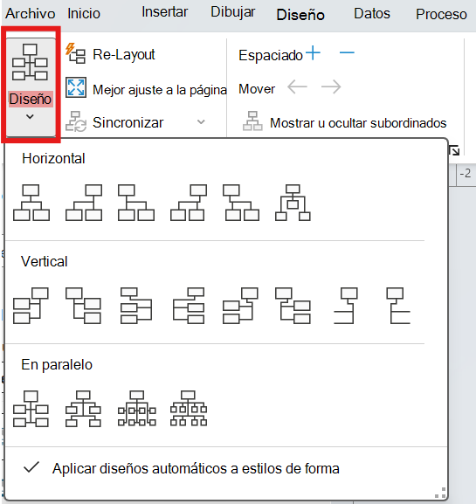The width and height of the screenshot is (476, 504).
Task: Click Mostrar u ocultar subordinados
Action: [344, 122]
